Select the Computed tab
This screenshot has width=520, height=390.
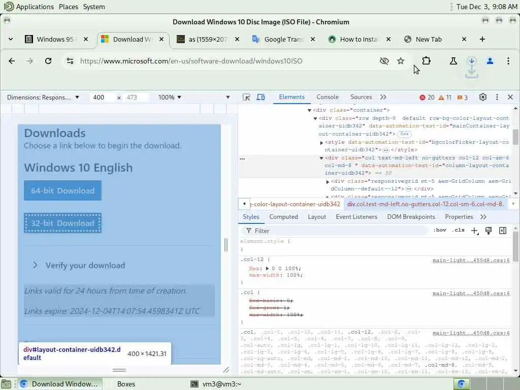click(283, 217)
